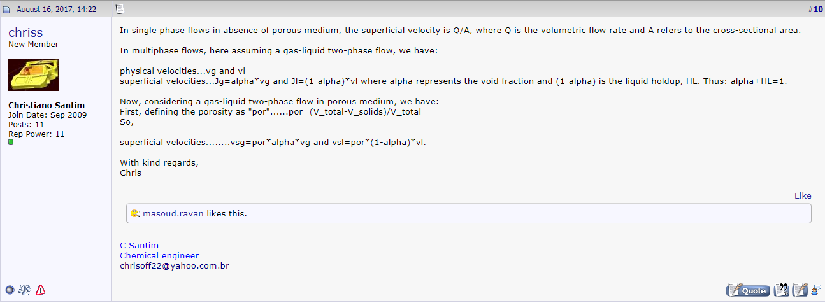The image size is (825, 303).
Task: Click the yellow car avatar image
Action: tap(34, 74)
